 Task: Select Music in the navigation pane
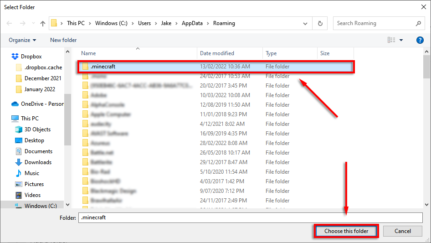coord(31,173)
